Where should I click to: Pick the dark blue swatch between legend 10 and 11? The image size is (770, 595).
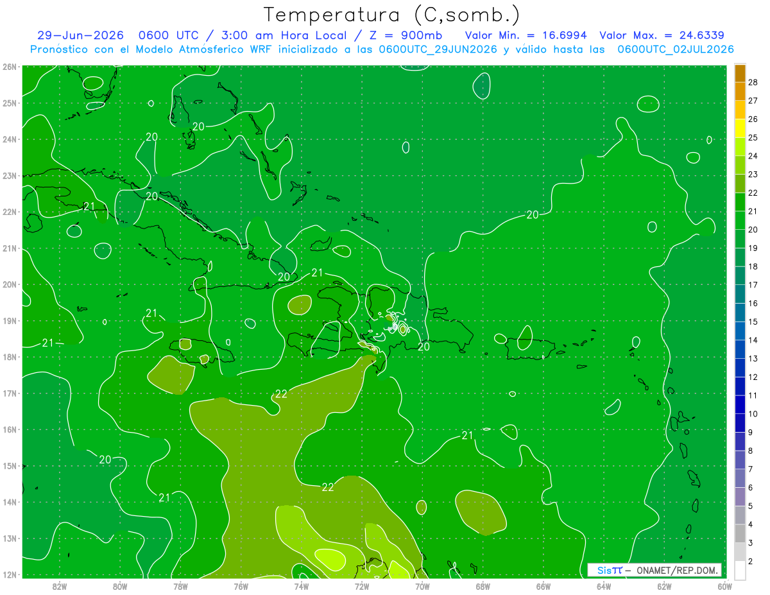pos(740,404)
